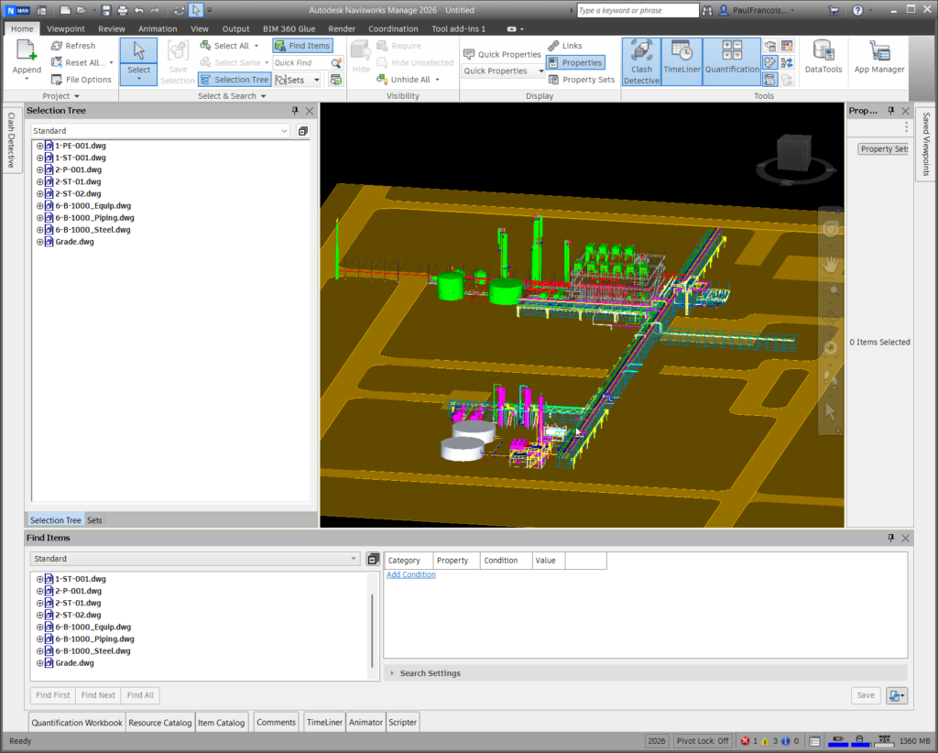Open the Review ribbon tab
The image size is (938, 753).
click(111, 28)
